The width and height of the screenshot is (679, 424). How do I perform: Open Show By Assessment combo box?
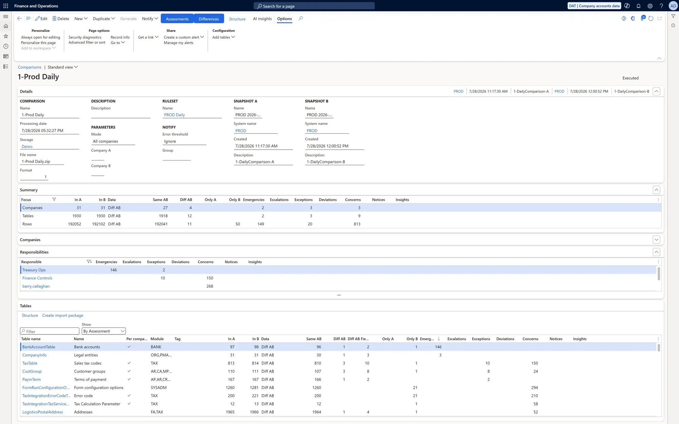pos(104,331)
